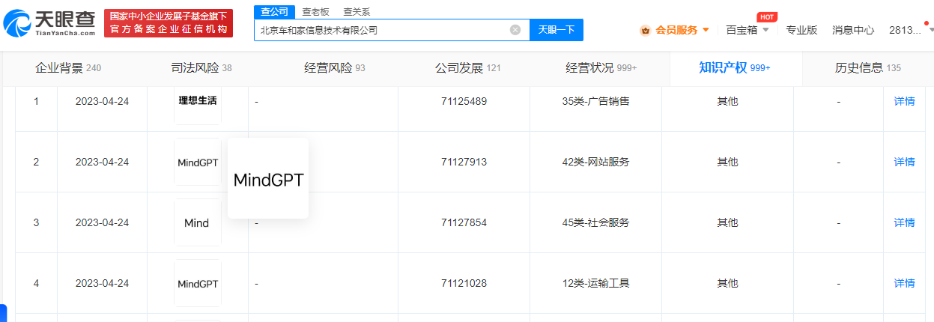Select the 查老板 search tab
934x322 pixels.
click(315, 11)
